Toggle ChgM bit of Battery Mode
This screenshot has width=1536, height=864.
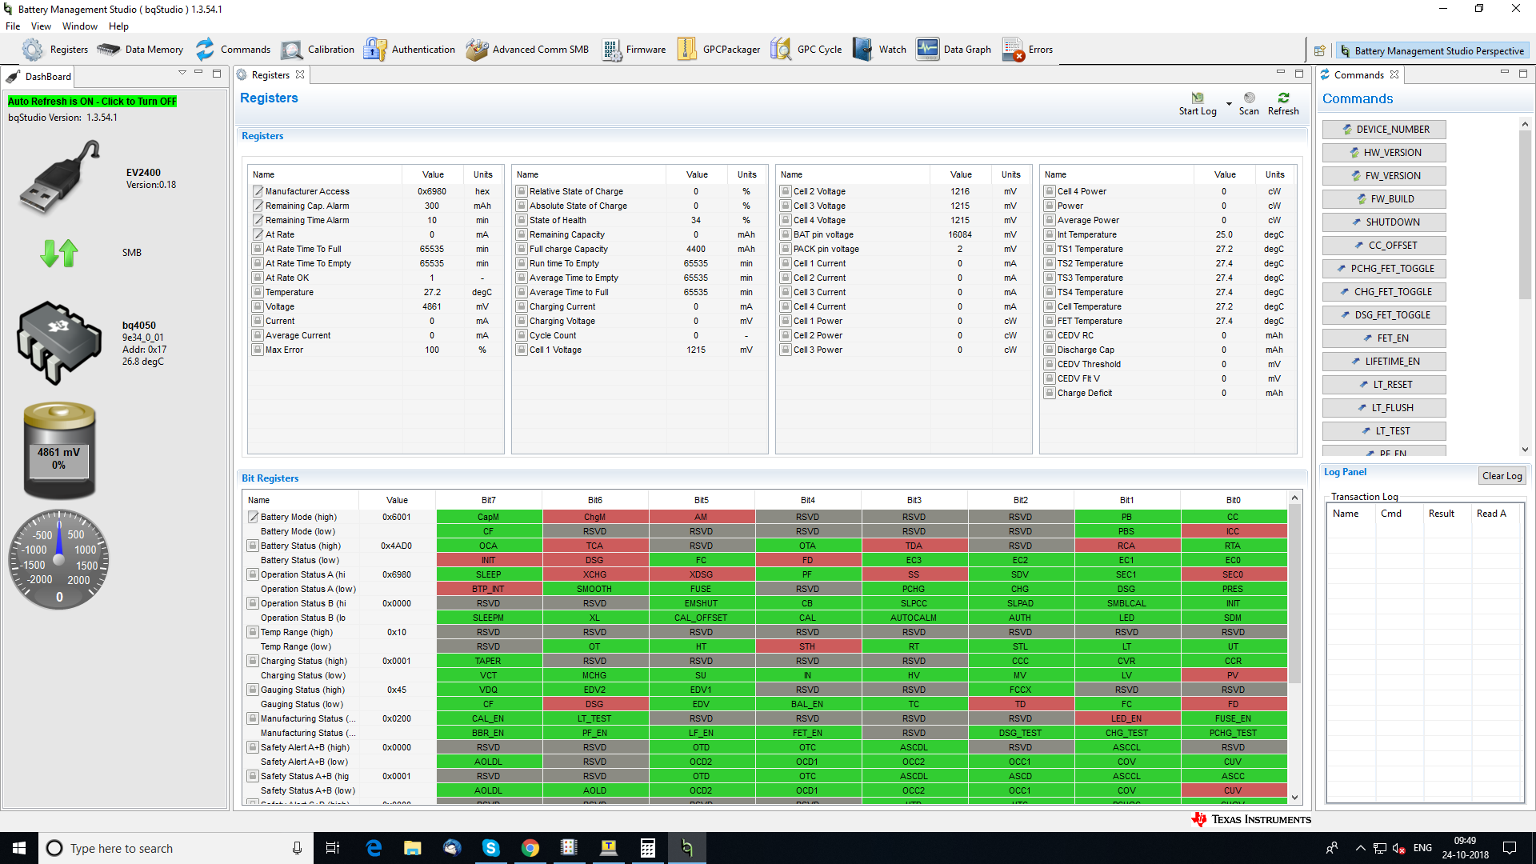(594, 517)
